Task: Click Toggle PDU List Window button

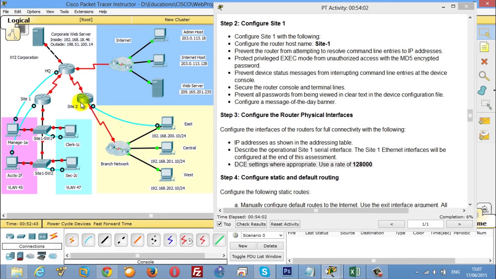Action: pos(257,257)
